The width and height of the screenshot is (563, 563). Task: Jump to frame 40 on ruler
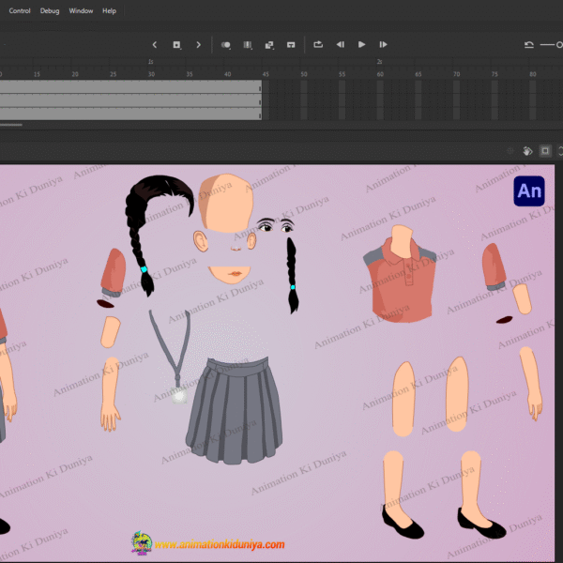[x=228, y=74]
